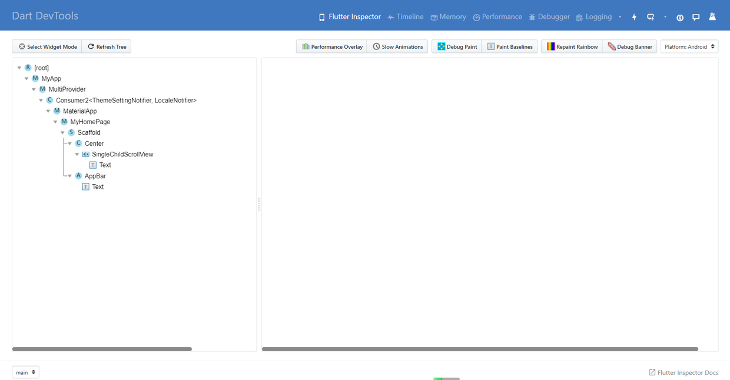Click the SingleChildScrollView node icon
The height and width of the screenshot is (380, 730).
click(x=85, y=154)
